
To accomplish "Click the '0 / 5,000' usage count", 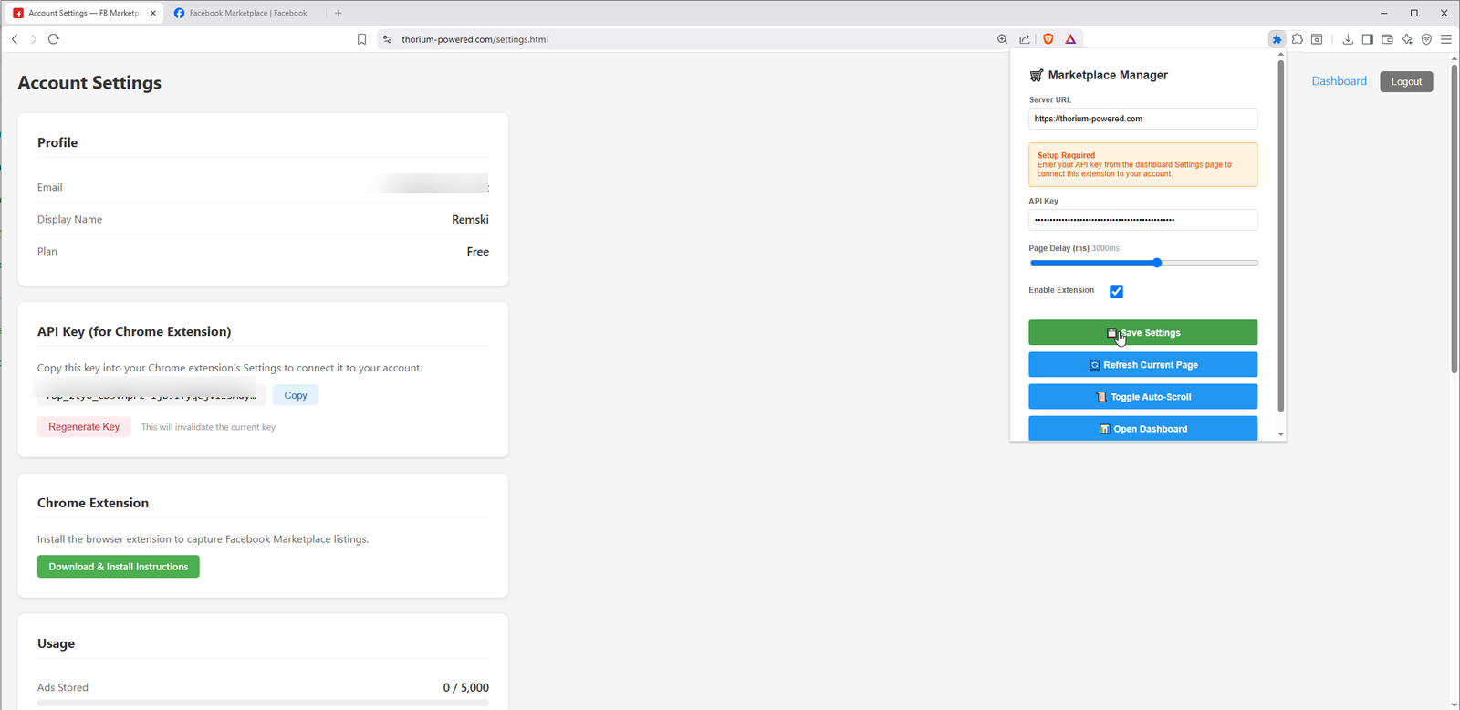I will tap(465, 687).
